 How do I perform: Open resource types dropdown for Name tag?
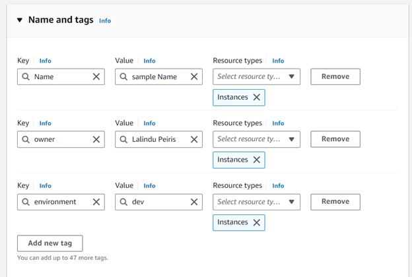click(256, 77)
